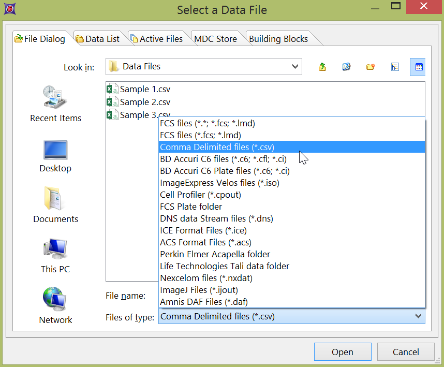Click the Open button
Image resolution: width=444 pixels, height=367 pixels.
click(342, 352)
